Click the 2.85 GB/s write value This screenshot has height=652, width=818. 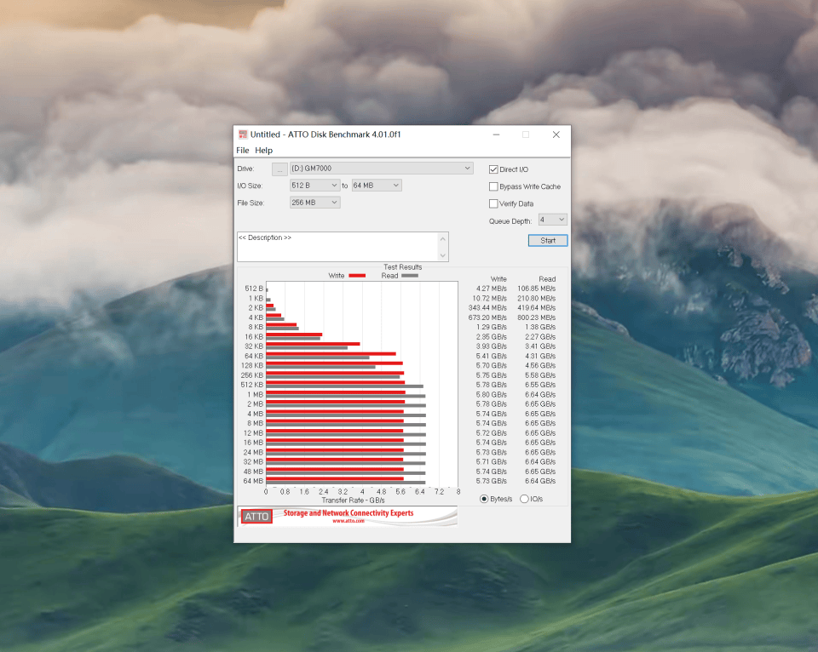(x=492, y=337)
